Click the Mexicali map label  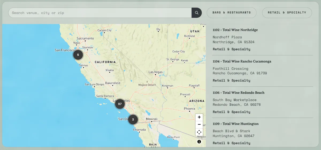click(152, 119)
